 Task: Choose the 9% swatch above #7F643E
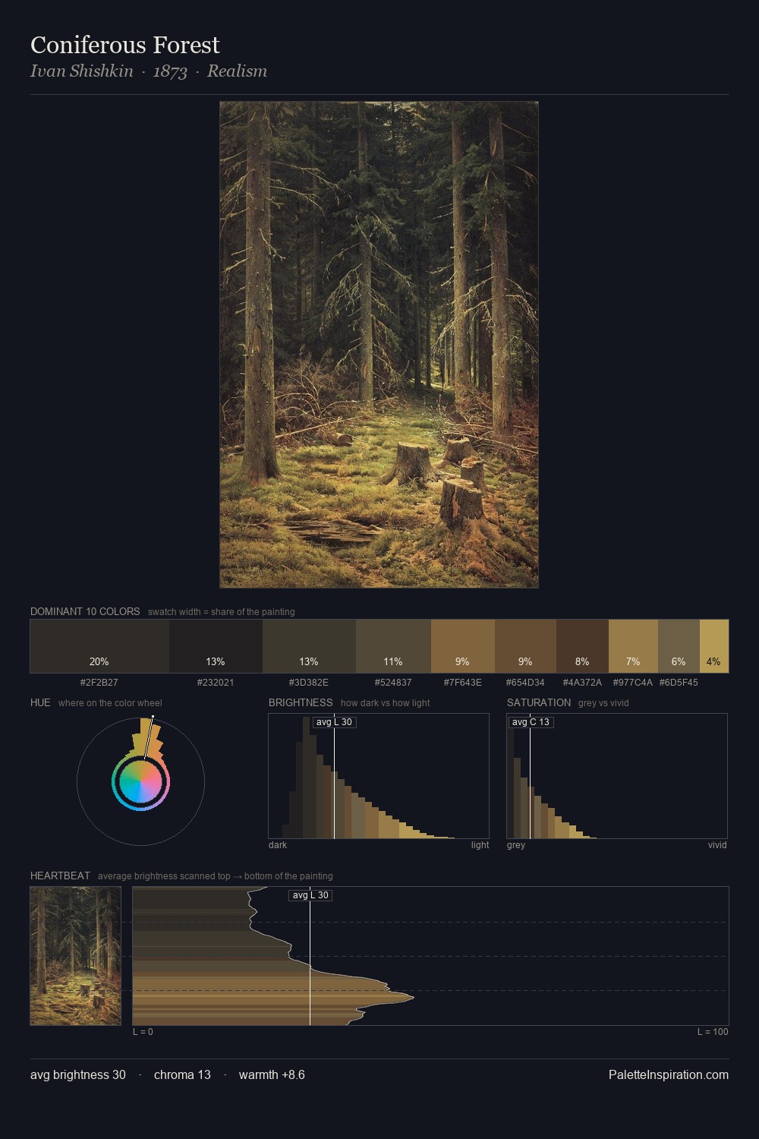(463, 646)
